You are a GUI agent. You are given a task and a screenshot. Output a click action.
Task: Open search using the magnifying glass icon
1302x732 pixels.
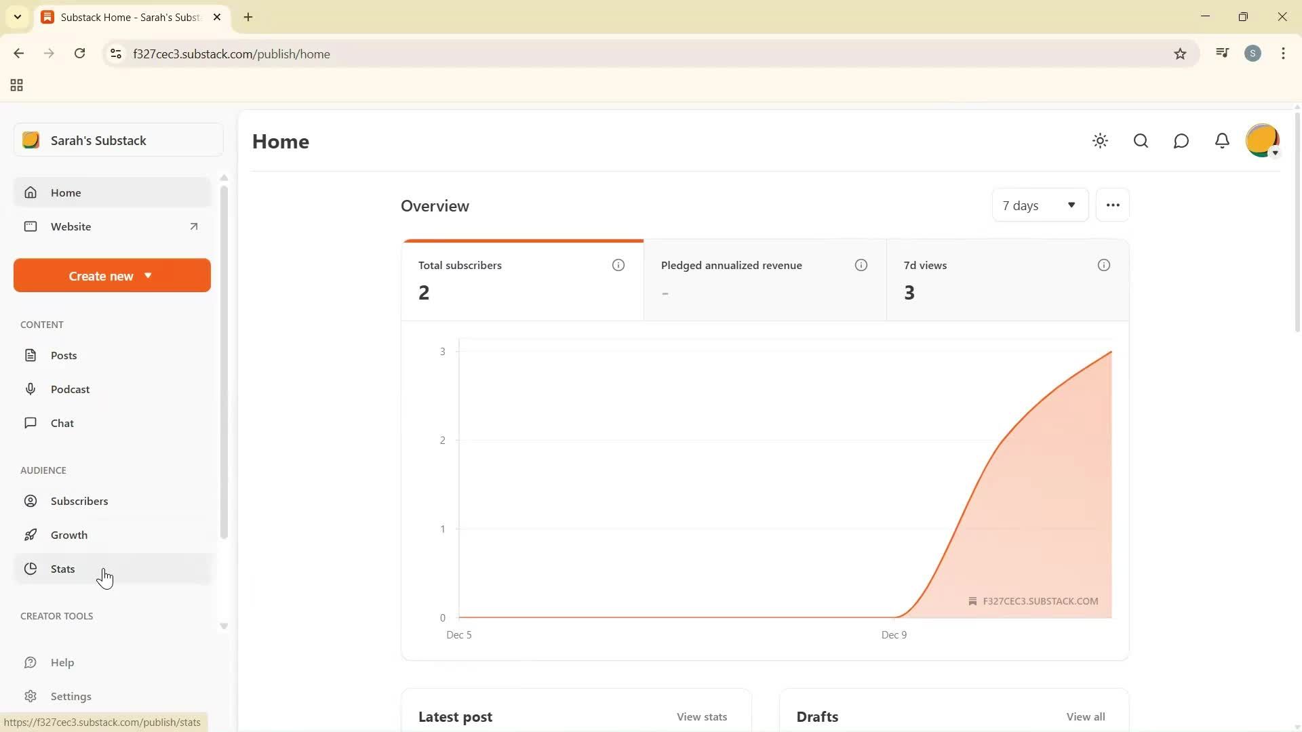pos(1141,141)
